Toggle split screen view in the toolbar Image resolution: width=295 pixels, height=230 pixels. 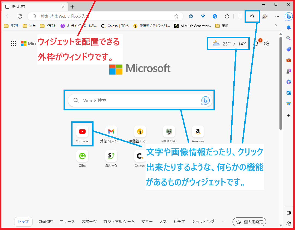pos(240,17)
